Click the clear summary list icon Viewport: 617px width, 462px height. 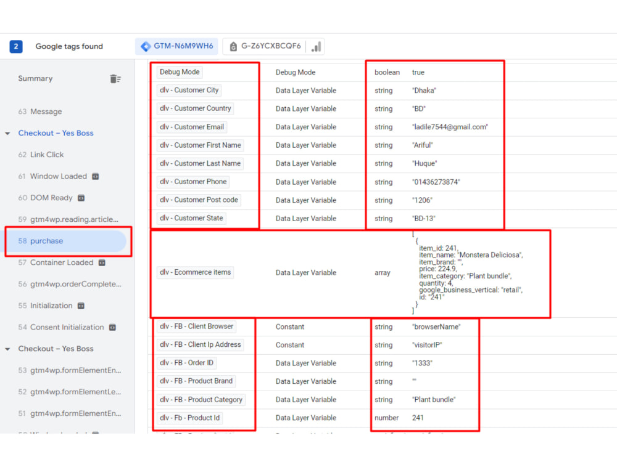coord(115,79)
